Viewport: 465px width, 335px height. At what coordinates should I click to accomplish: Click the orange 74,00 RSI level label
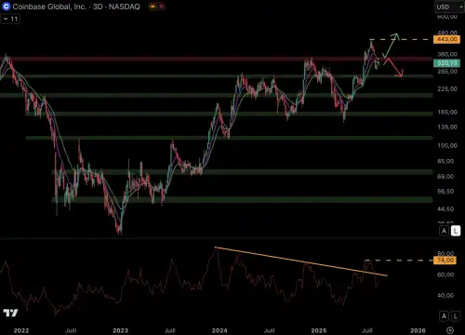point(445,261)
